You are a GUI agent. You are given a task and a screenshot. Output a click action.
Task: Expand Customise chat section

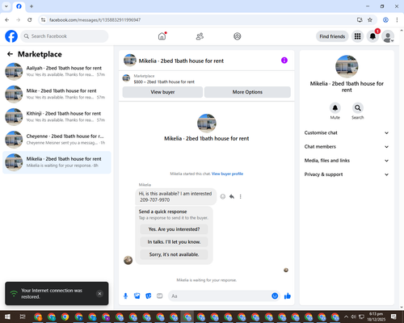(x=347, y=132)
